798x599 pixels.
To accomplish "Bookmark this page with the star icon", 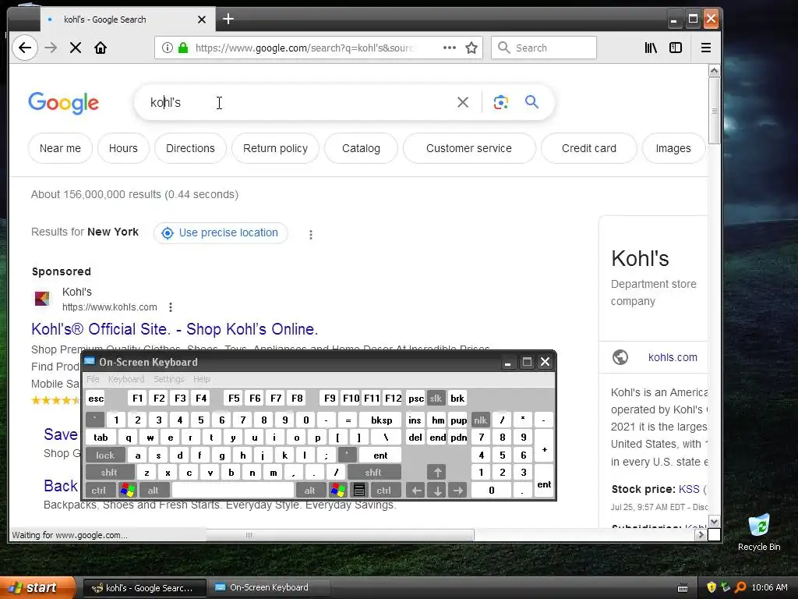I will point(471,48).
